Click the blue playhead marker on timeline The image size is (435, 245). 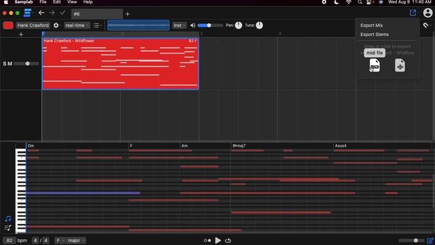[x=43, y=34]
